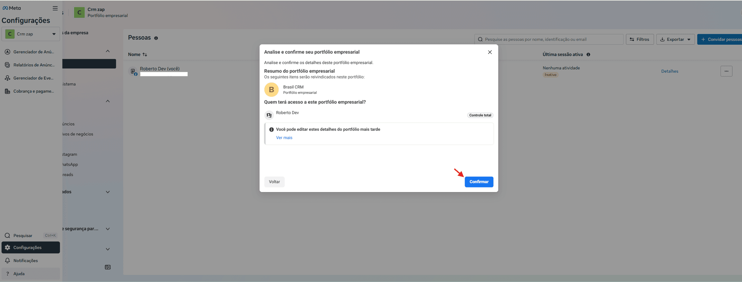Sort people by the Nome column
Screen dimensions: 742x282
pyautogui.click(x=138, y=55)
